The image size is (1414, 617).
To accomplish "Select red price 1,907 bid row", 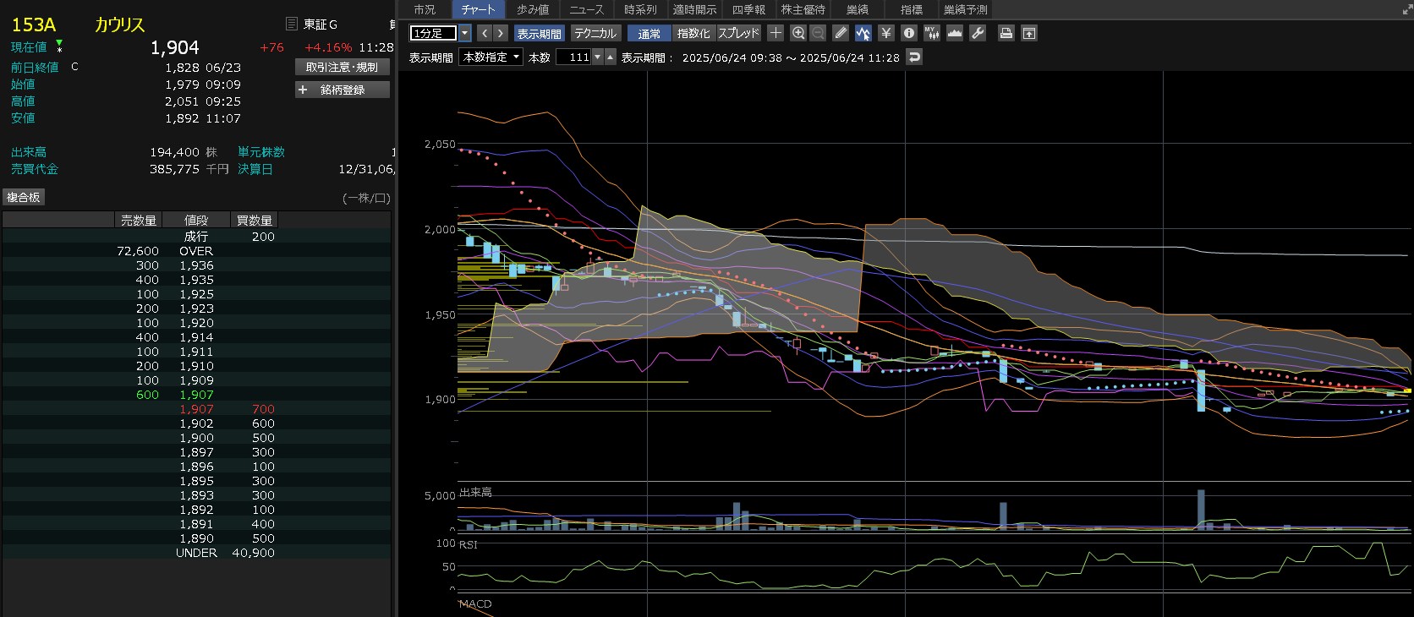I will (196, 409).
